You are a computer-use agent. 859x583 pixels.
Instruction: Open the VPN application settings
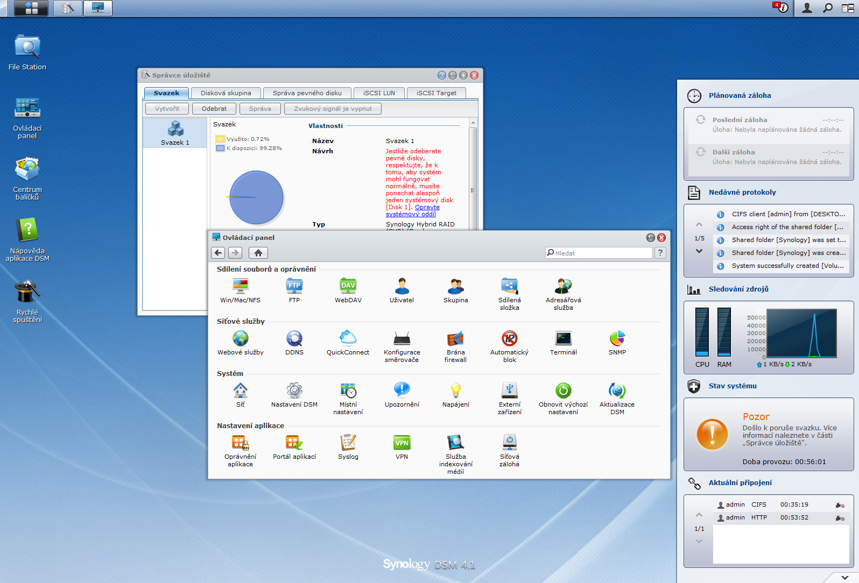coord(402,443)
